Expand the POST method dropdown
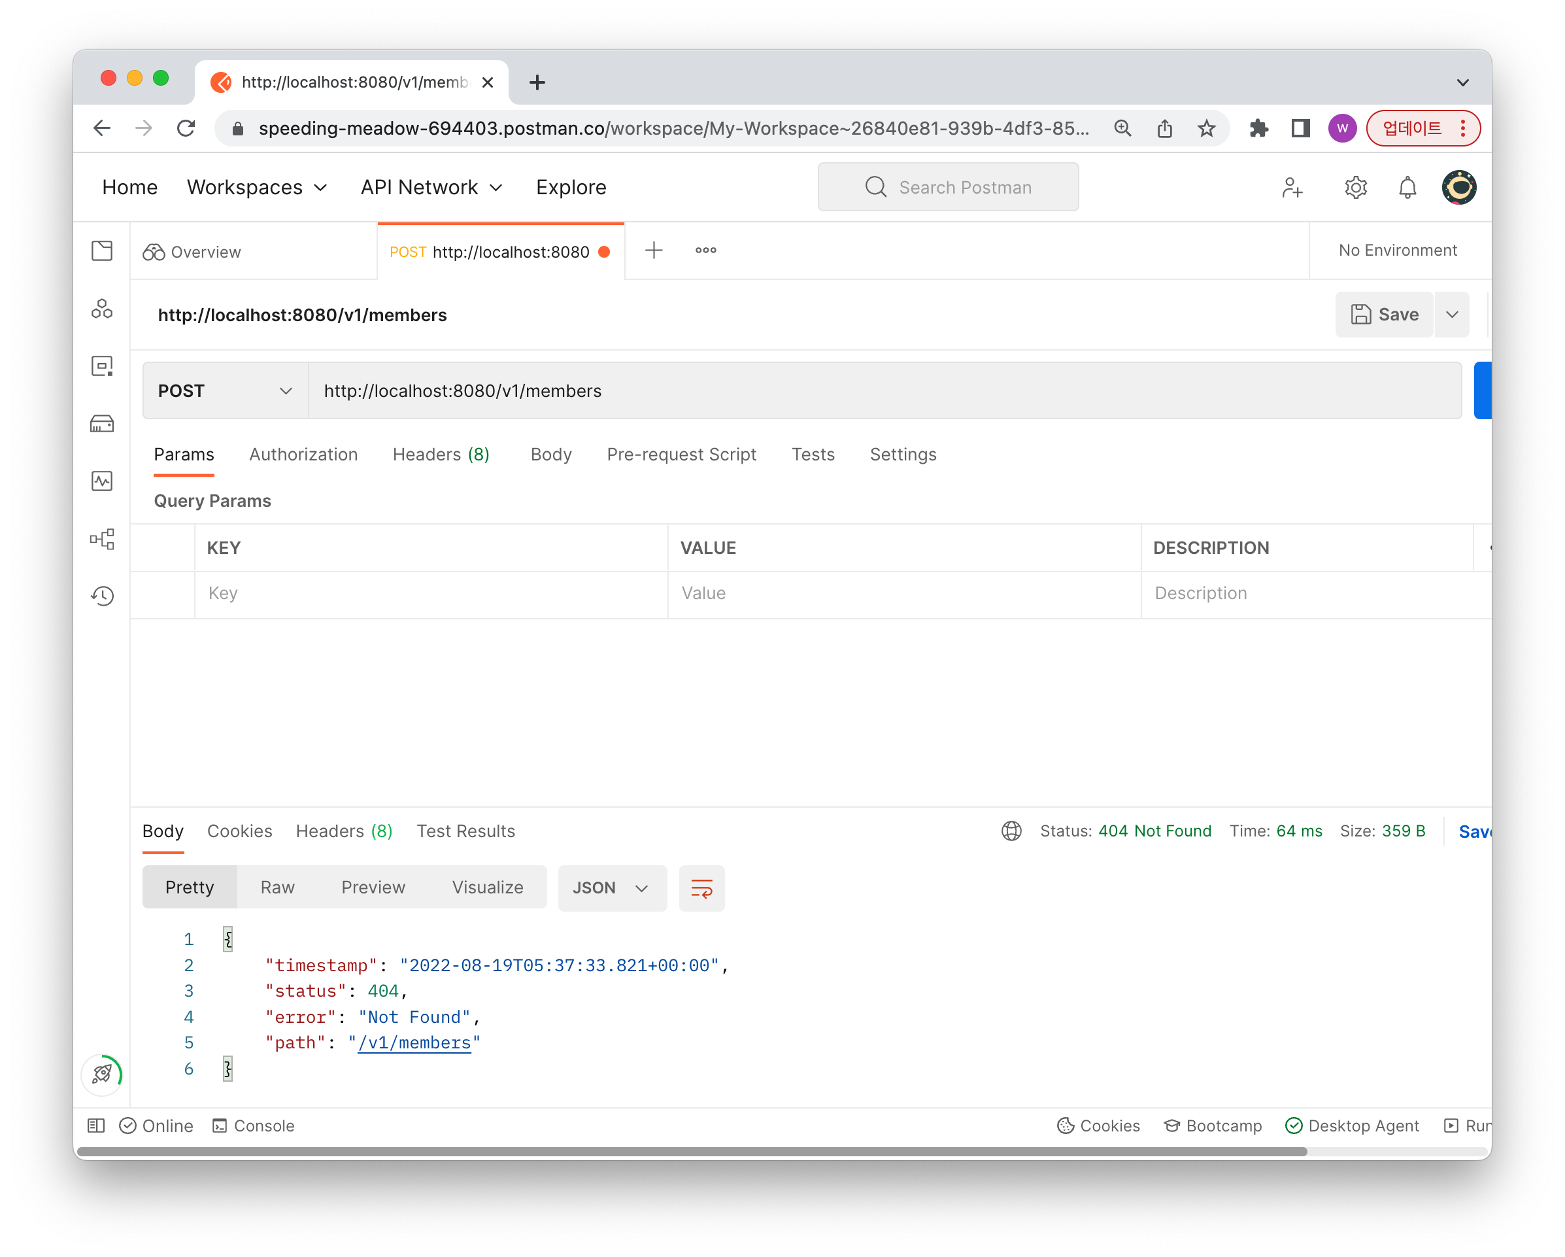 225,390
